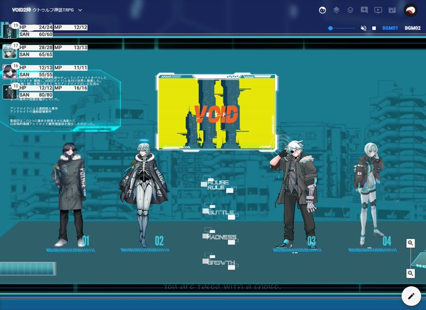This screenshot has height=310, width=426.
Task: Open the BUTTLE panel
Action: click(x=220, y=212)
